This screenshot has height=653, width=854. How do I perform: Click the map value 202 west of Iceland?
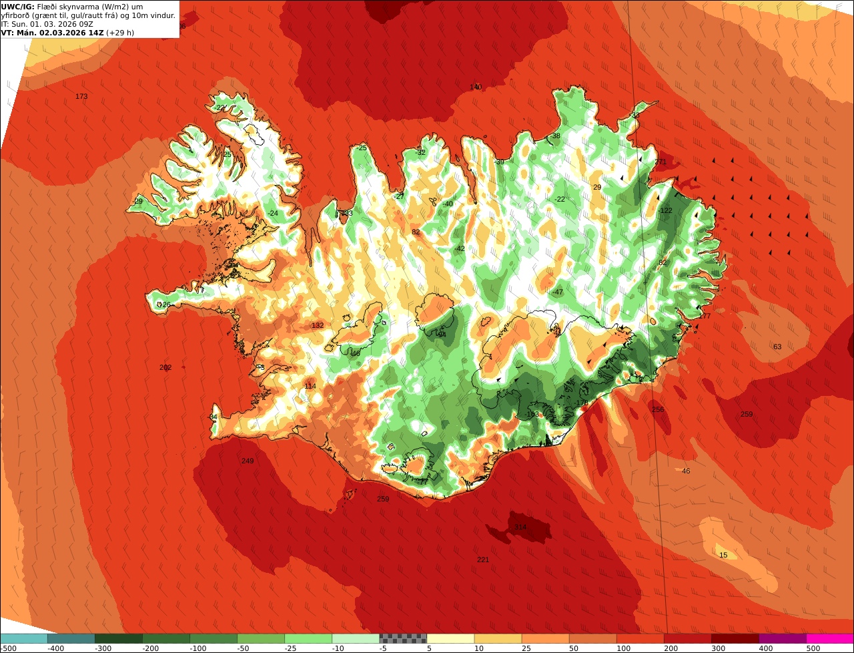click(x=165, y=368)
